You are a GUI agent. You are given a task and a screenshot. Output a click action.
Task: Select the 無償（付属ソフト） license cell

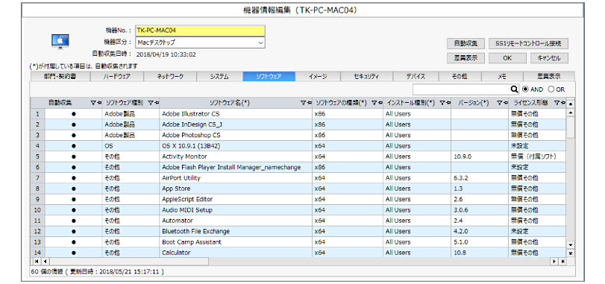(x=537, y=157)
